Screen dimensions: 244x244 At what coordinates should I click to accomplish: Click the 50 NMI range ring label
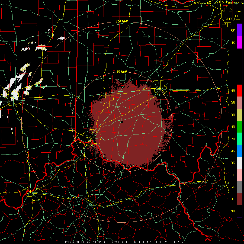pos(122,72)
